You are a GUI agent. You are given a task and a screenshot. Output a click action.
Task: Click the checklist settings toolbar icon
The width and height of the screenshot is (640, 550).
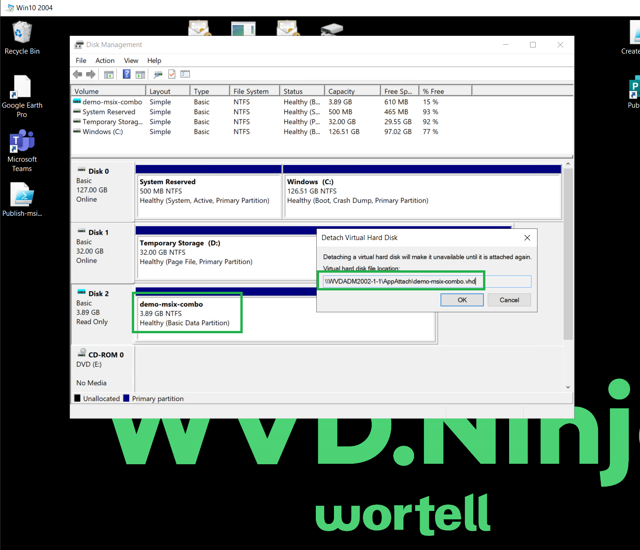(x=185, y=74)
